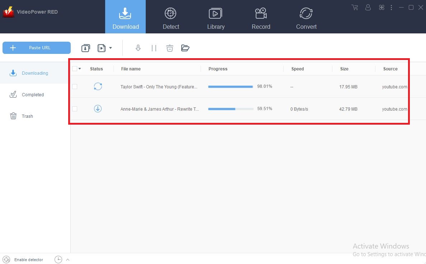Open the download folder icon
The image size is (426, 264).
coord(185,48)
